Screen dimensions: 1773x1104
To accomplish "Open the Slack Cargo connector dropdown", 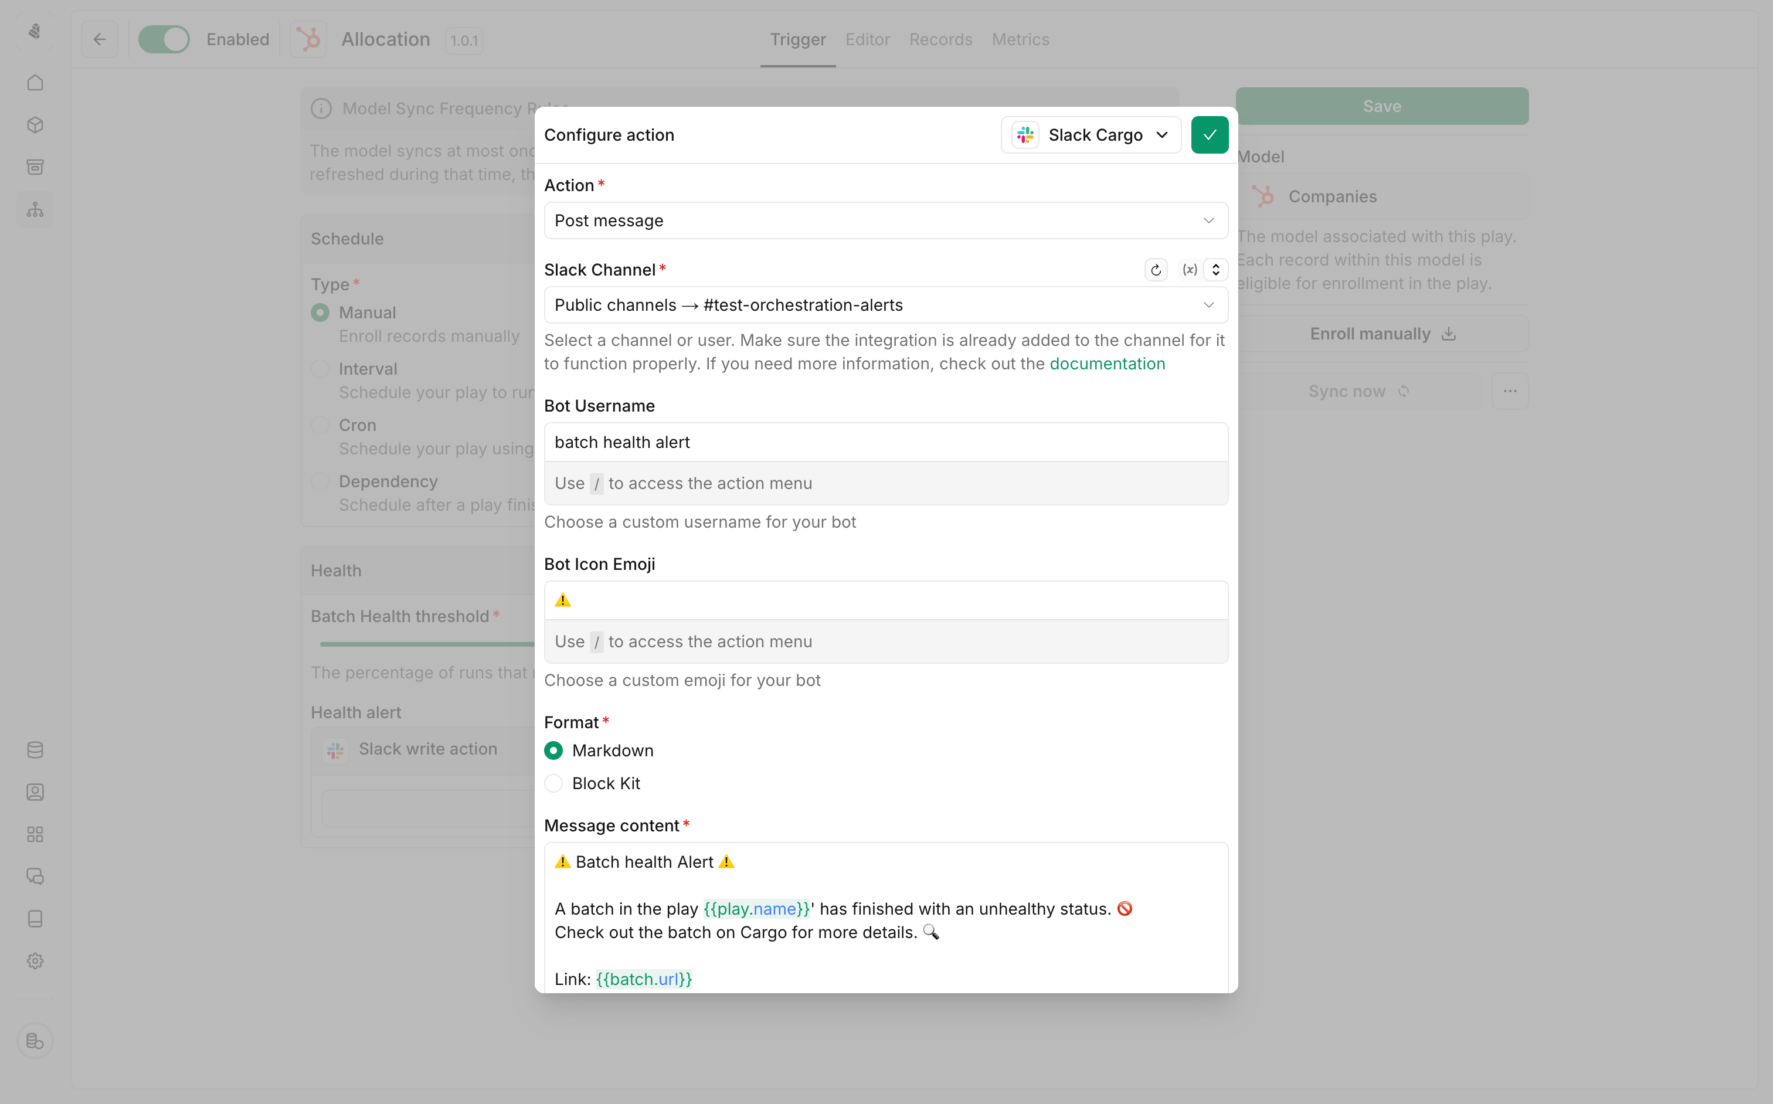I will tap(1091, 135).
